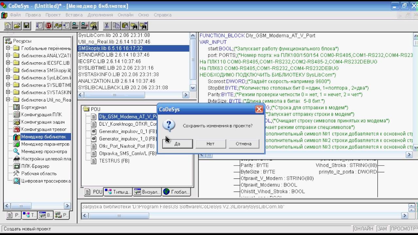Click the toggle breakpoint toolbar icon
The width and height of the screenshot is (418, 235).
pyautogui.click(x=67, y=25)
